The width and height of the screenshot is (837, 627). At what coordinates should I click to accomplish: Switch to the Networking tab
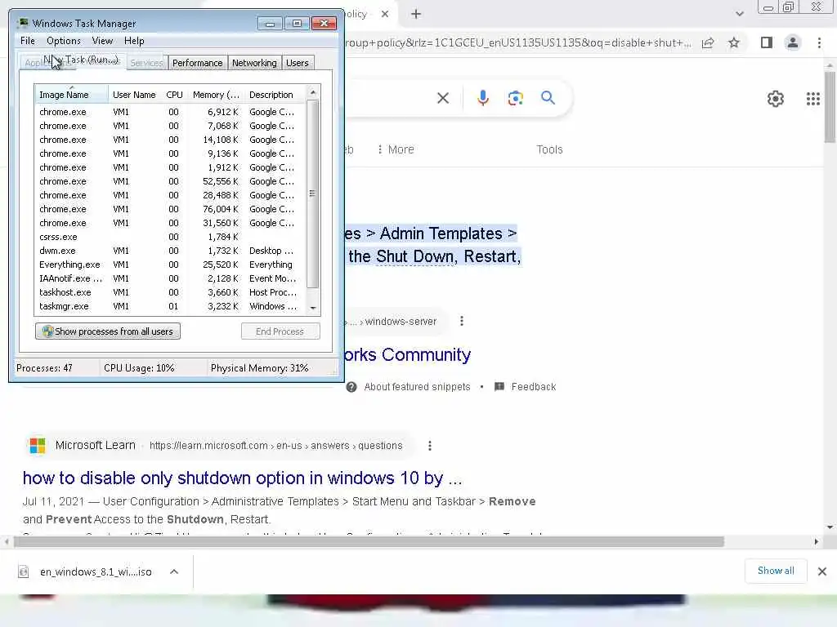254,63
